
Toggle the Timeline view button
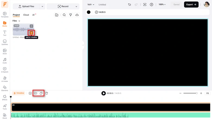[19, 93]
